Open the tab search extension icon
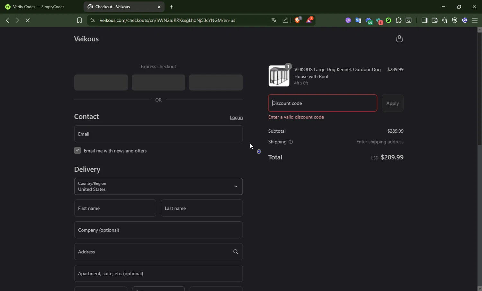This screenshot has width=482, height=291. tap(409, 20)
